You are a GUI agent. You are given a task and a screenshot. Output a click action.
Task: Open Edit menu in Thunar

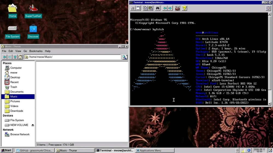click(x=11, y=51)
